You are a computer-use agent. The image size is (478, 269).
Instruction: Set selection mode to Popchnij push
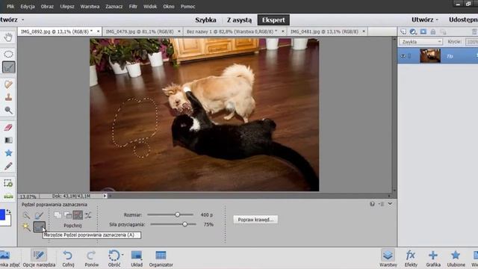click(x=78, y=215)
